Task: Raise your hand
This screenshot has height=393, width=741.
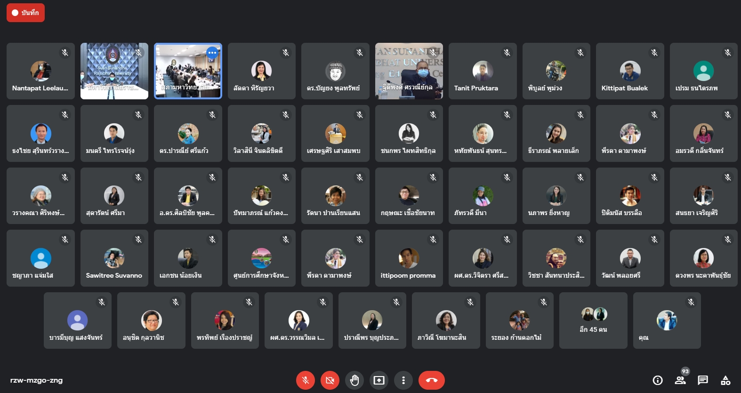Action: coord(354,380)
